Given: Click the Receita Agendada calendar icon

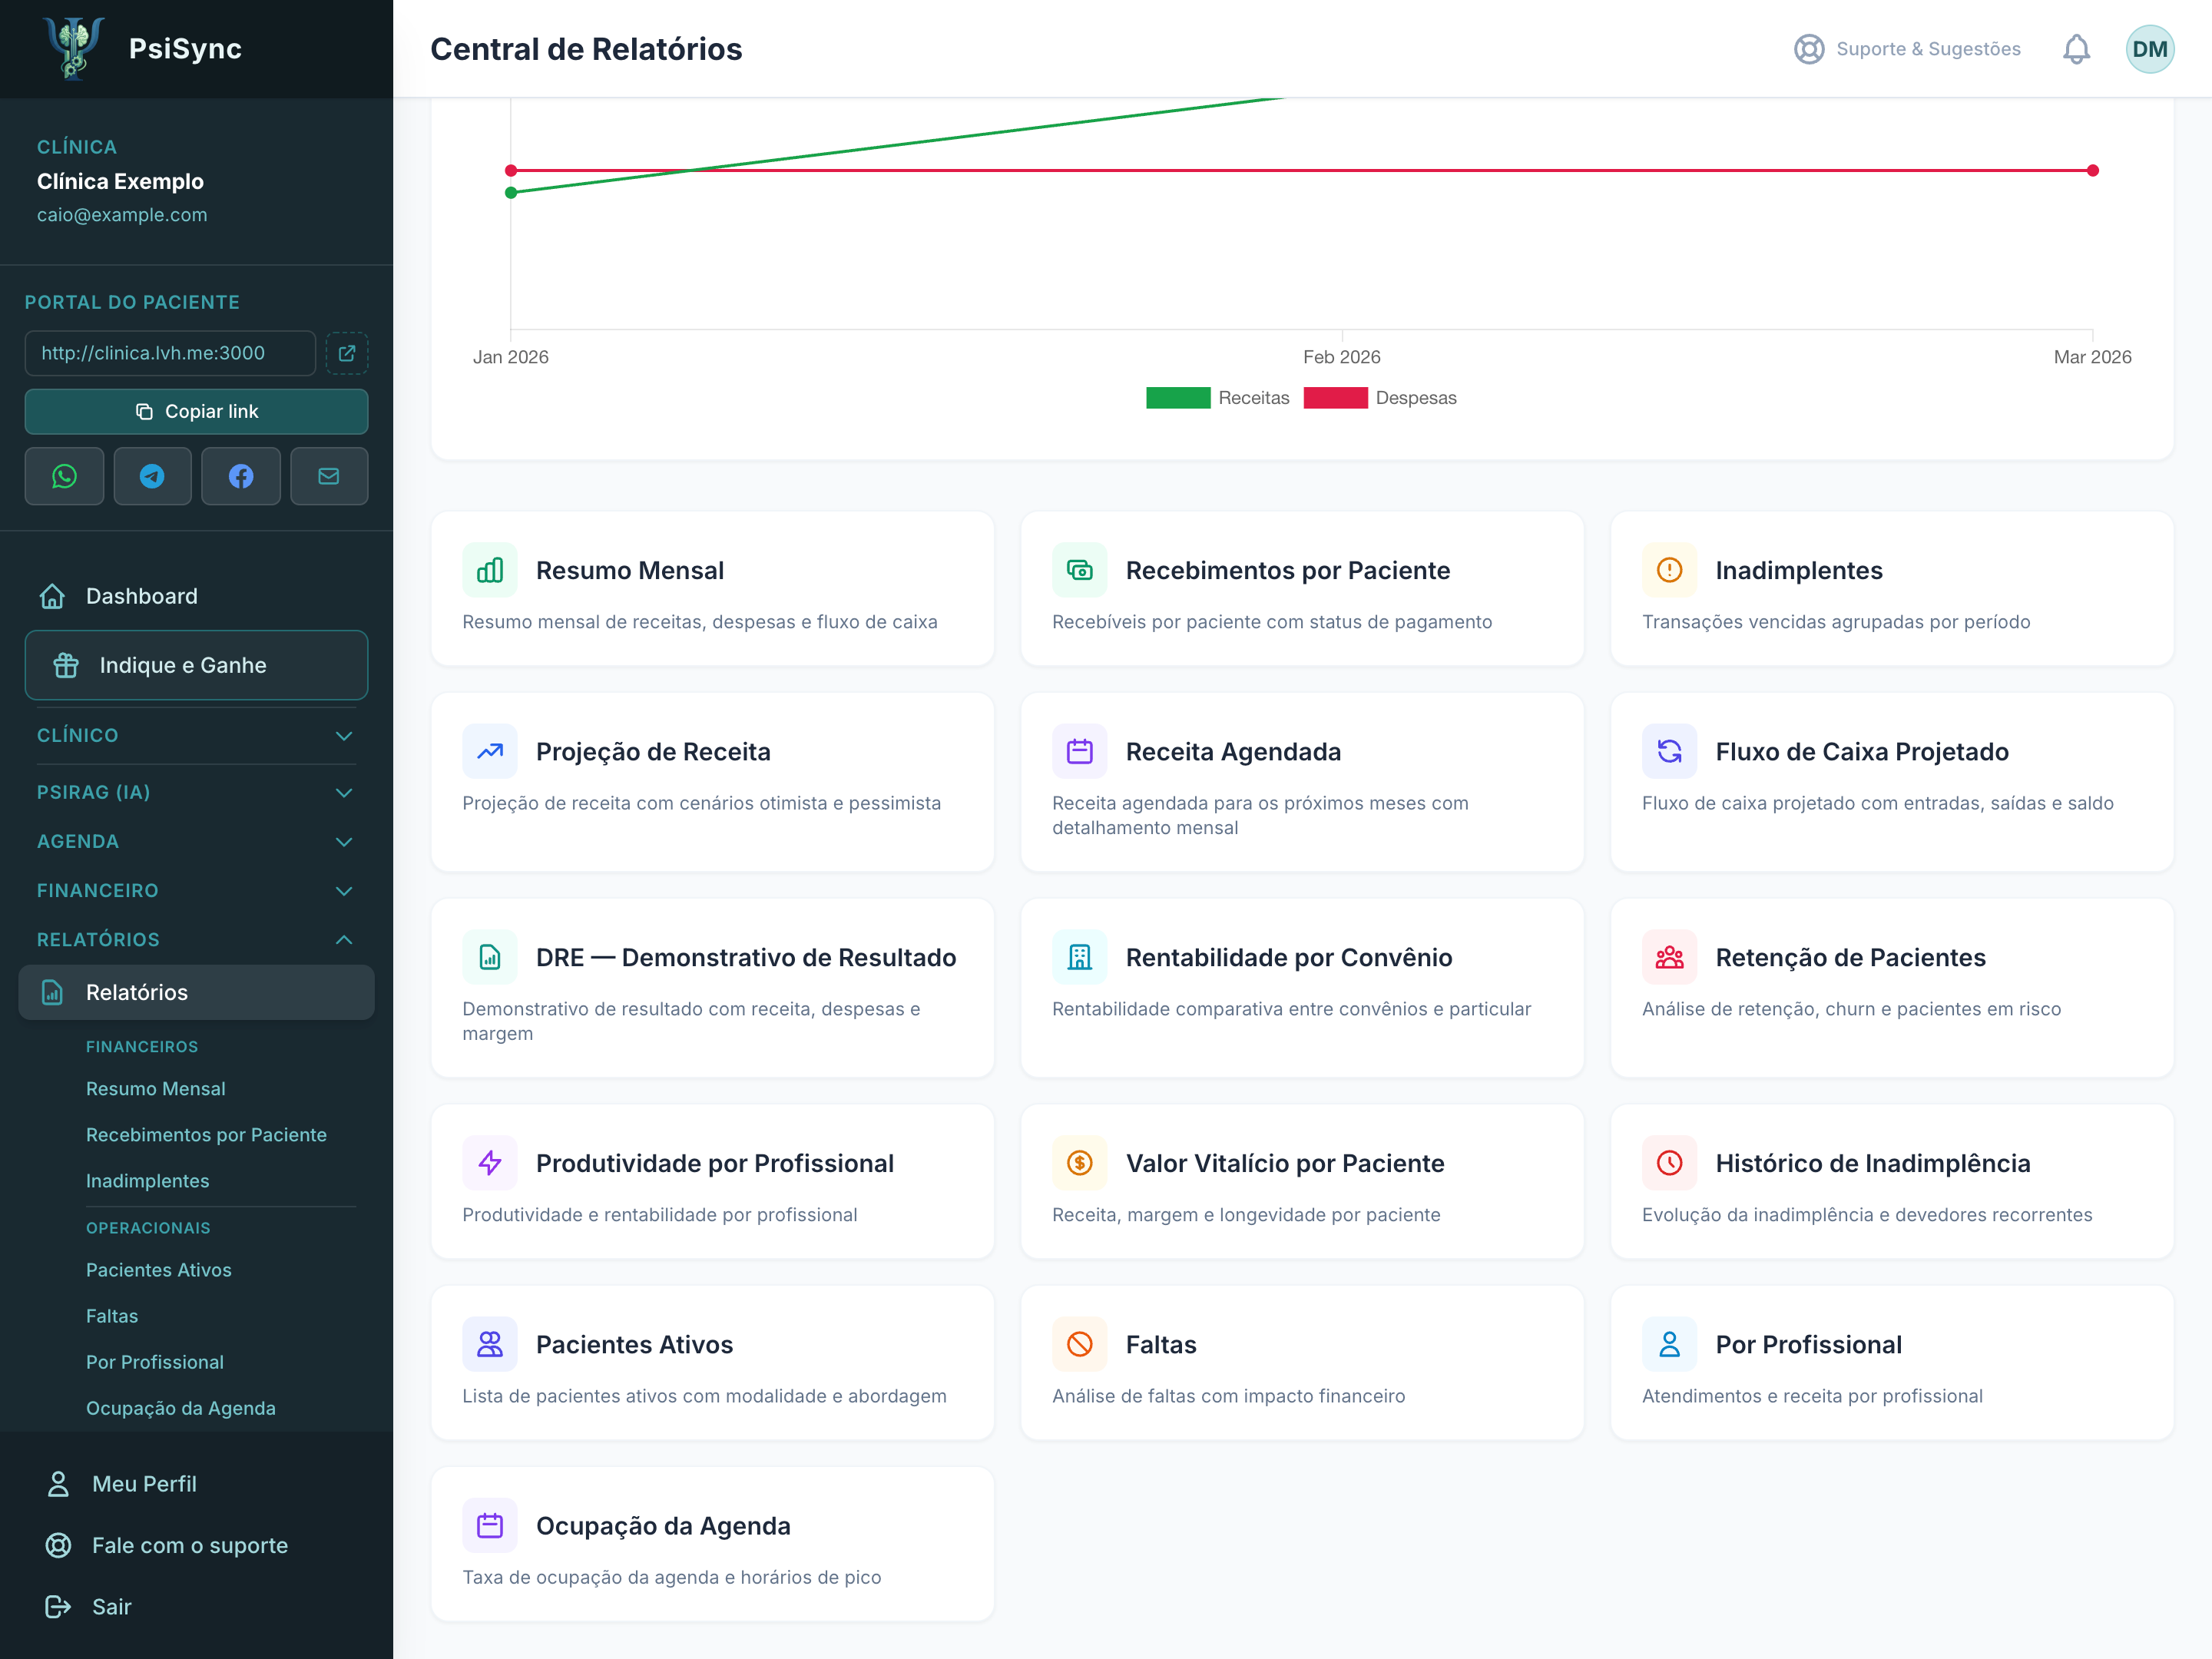Looking at the screenshot, I should coord(1080,751).
